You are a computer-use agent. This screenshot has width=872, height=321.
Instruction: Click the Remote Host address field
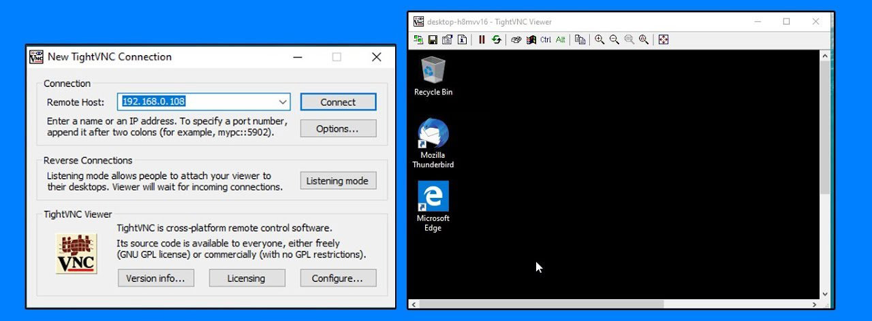[204, 102]
